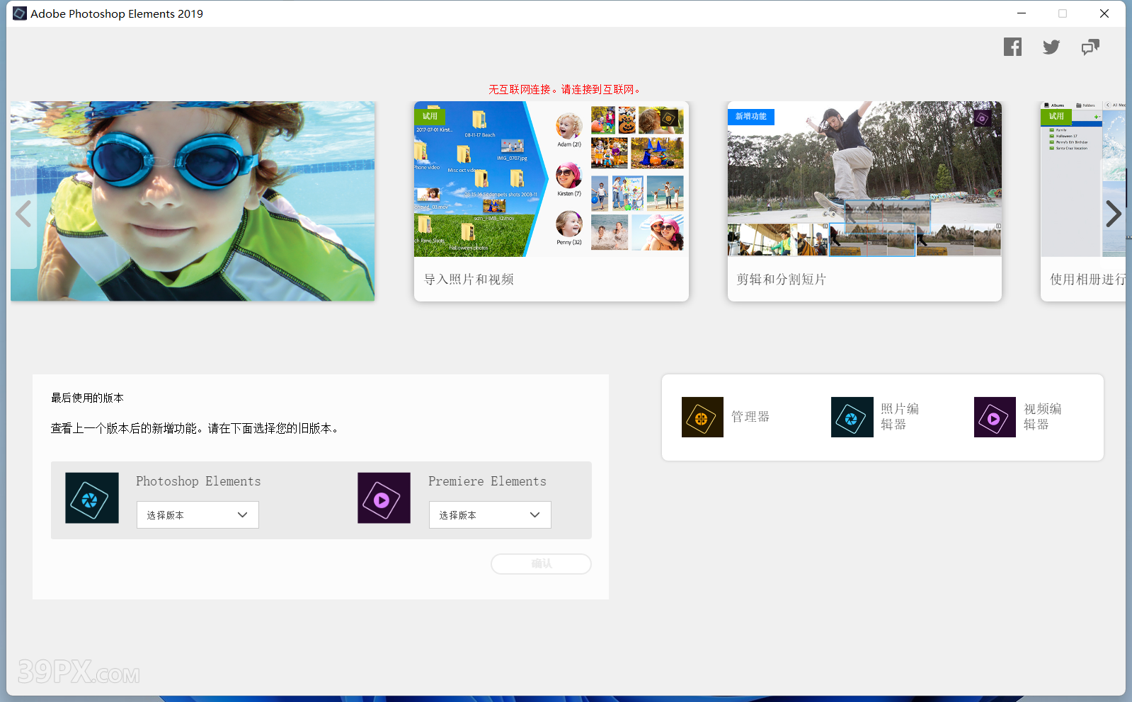Click the 导入照片和视频 caption
The image size is (1132, 702).
tap(469, 280)
